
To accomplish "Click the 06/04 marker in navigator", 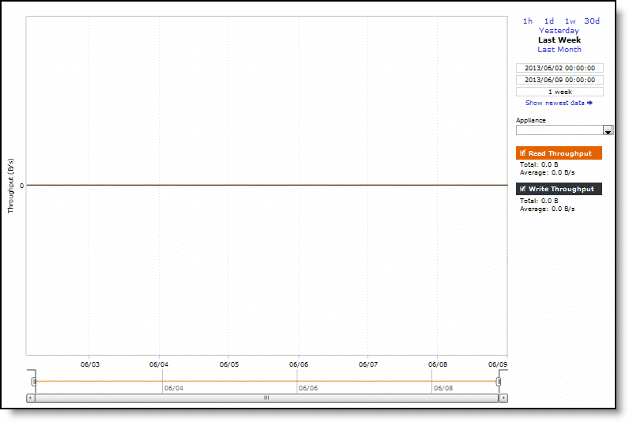I will pyautogui.click(x=174, y=388).
